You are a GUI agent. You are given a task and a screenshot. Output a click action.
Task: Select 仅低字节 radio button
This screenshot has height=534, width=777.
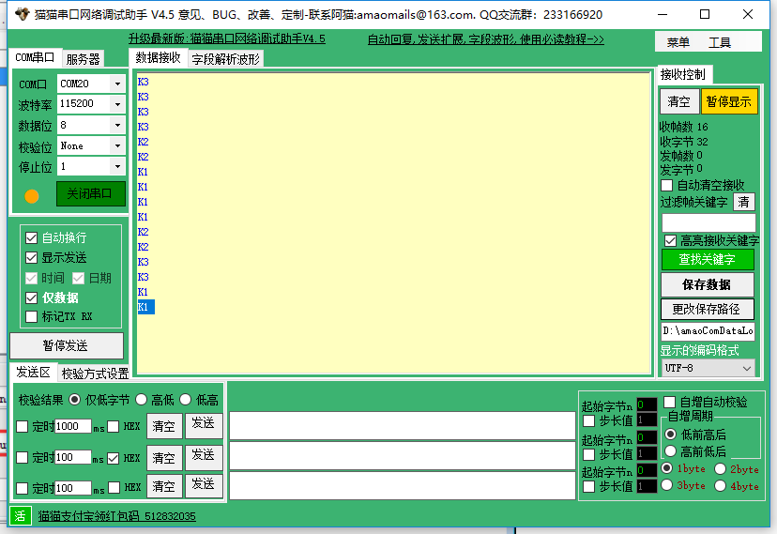75,400
